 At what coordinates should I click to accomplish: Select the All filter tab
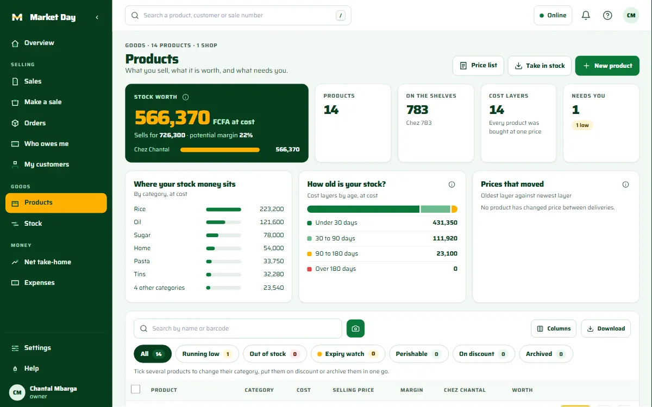click(153, 354)
